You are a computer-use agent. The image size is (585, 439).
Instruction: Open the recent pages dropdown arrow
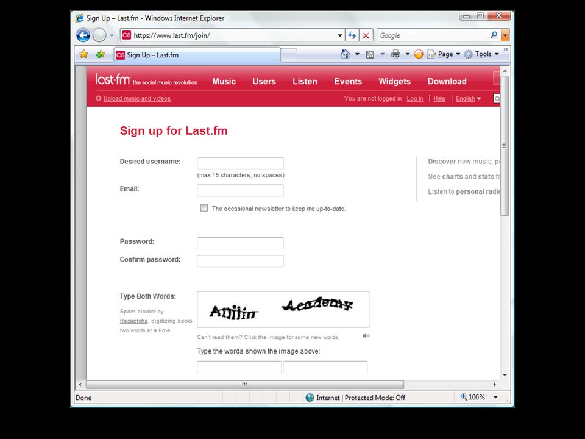coord(112,35)
